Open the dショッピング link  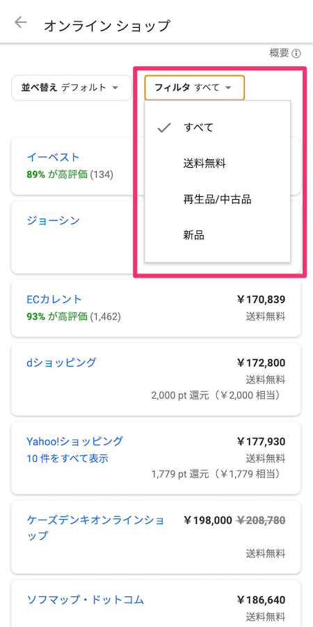pos(61,363)
